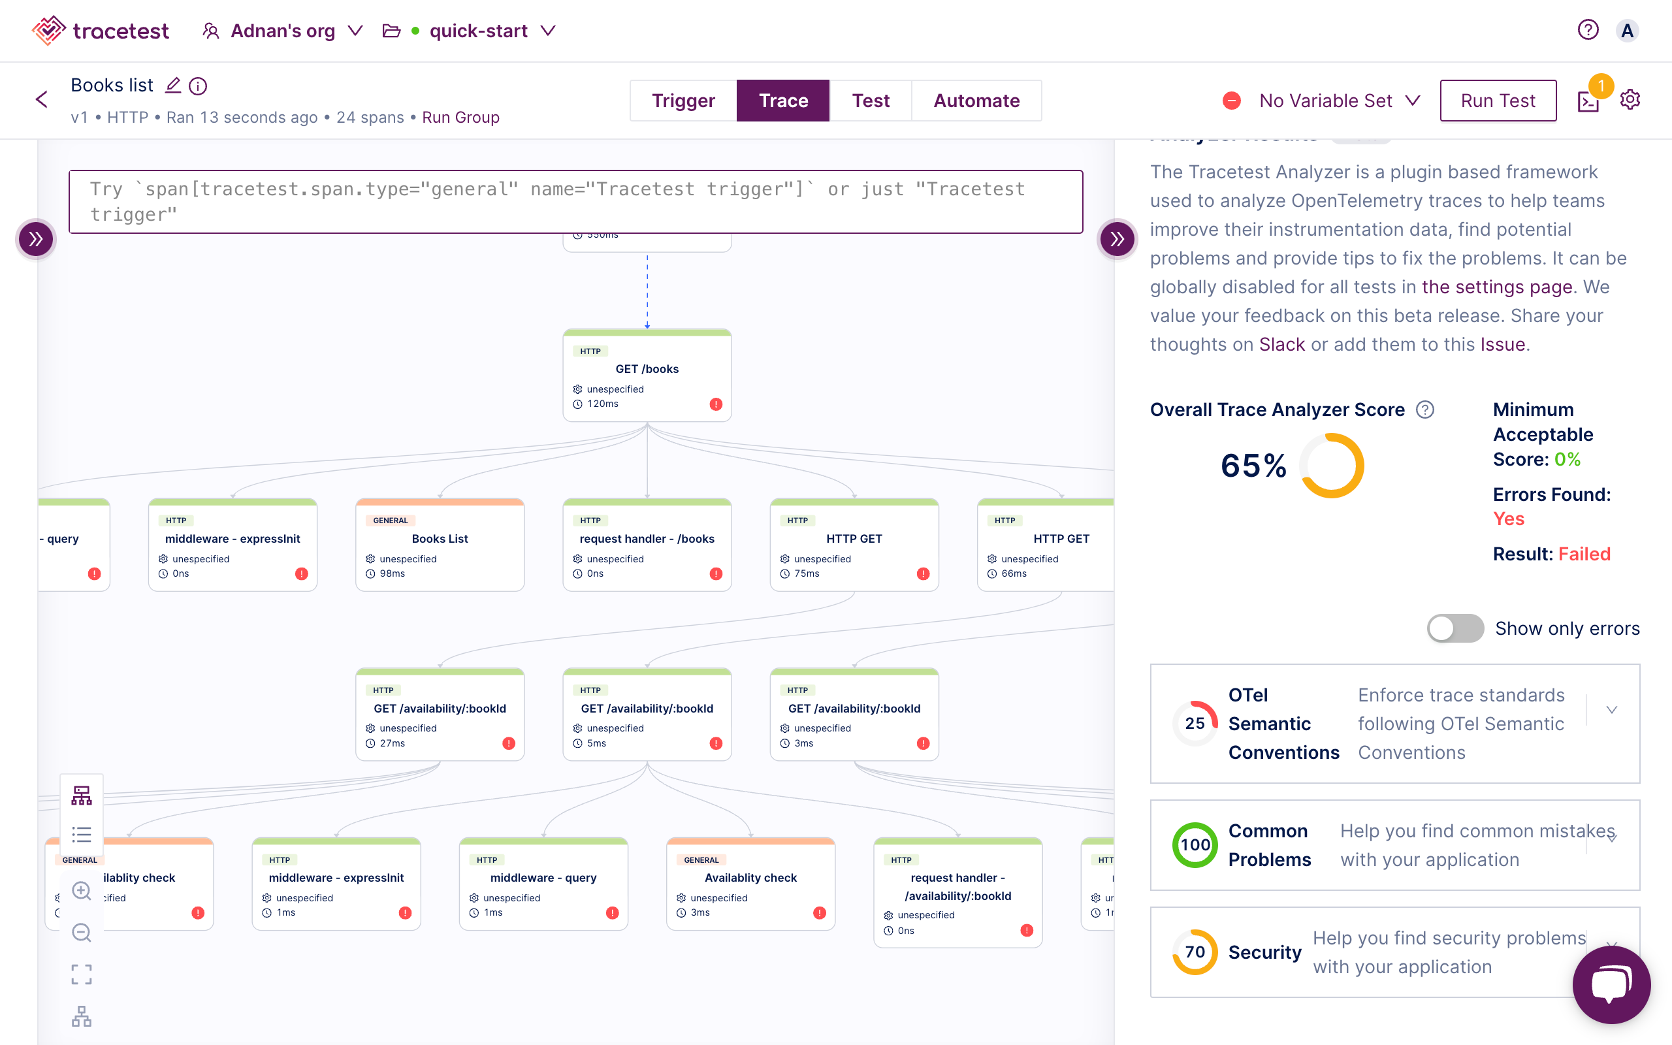Expand the OTel Semantic Conventions section

pos(1612,710)
